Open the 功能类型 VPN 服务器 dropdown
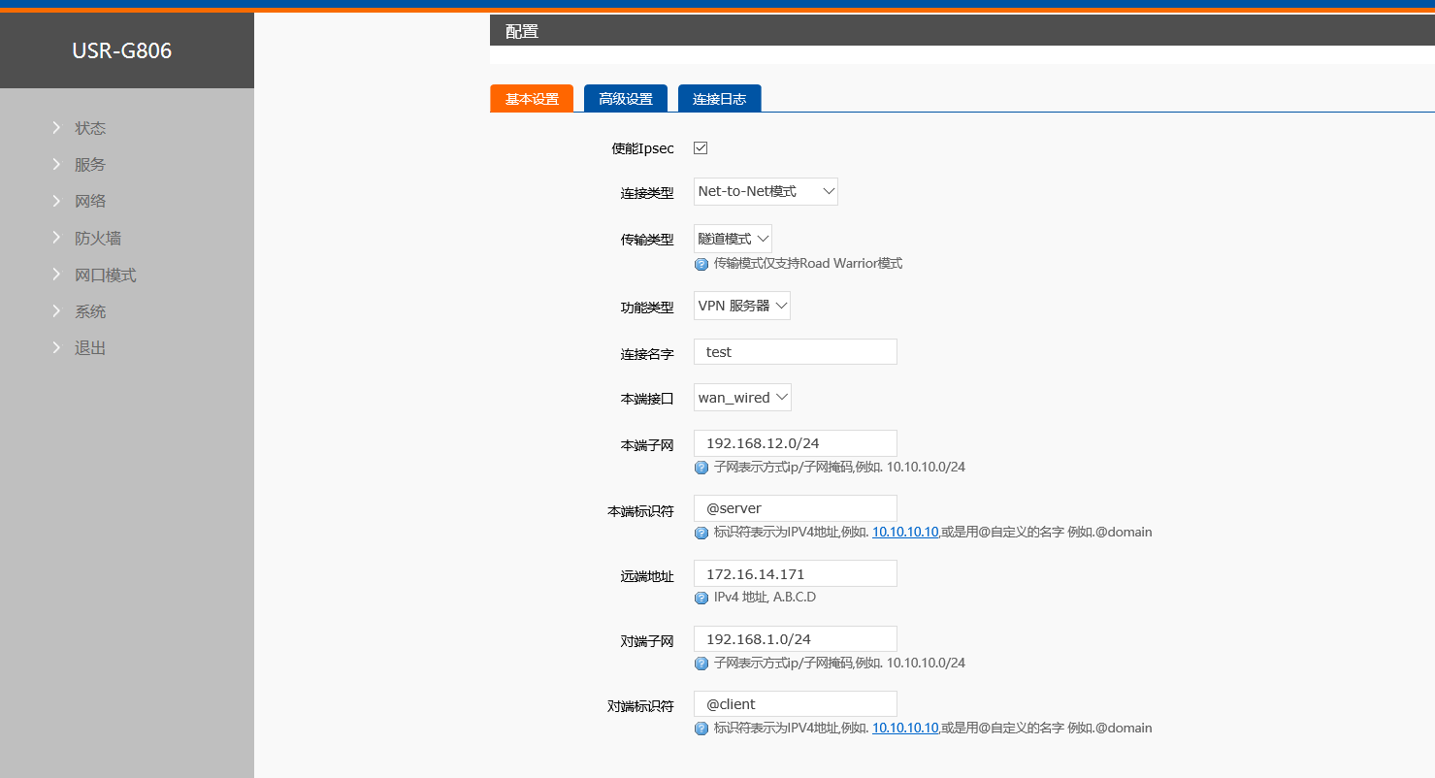Screen dimensions: 1435x778 [742, 306]
